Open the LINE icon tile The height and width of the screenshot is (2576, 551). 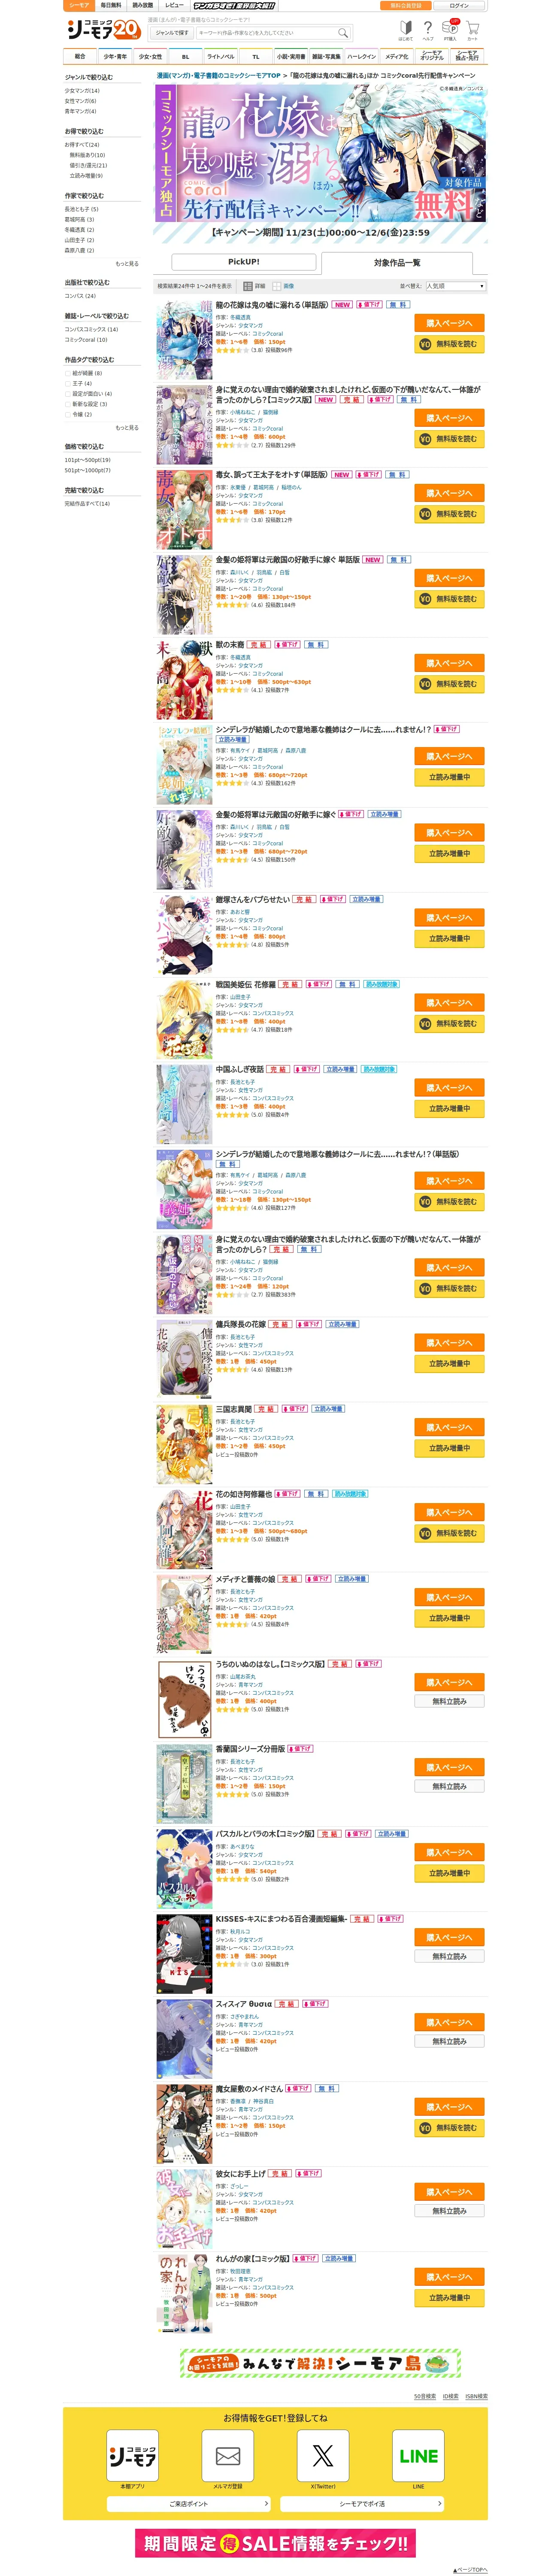[418, 2455]
